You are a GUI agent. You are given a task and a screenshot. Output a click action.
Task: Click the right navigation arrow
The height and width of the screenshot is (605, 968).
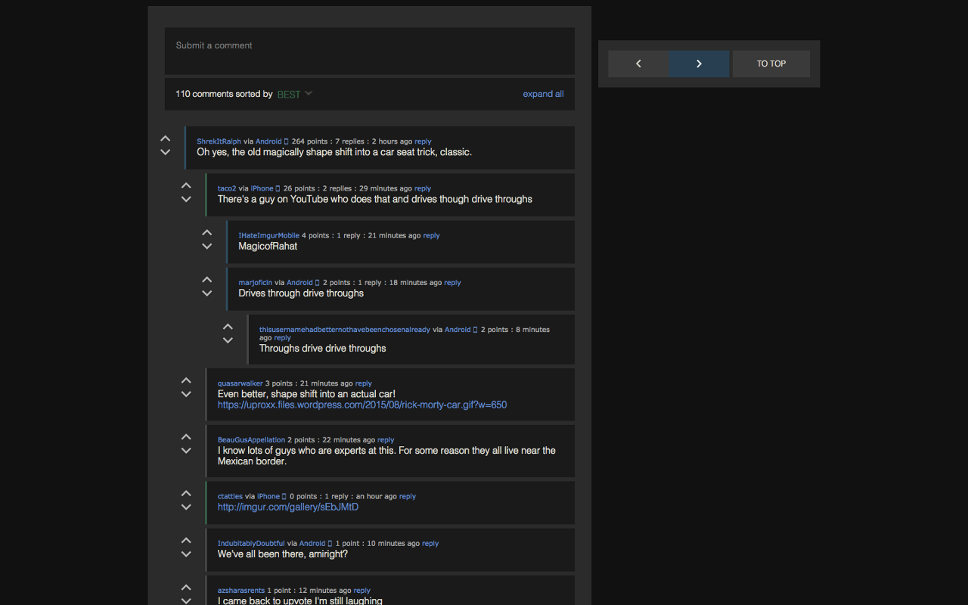[x=698, y=64]
